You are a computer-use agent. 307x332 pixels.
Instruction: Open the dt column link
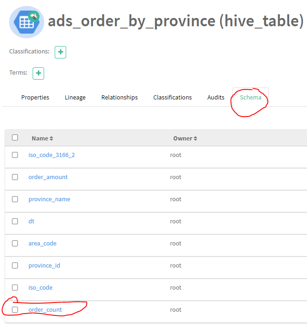(31, 221)
